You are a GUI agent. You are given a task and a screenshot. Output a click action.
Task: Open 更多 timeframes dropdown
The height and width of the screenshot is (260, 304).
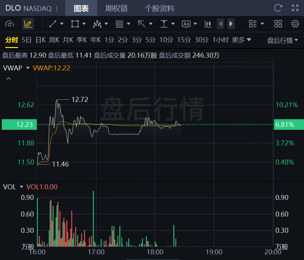(242, 40)
